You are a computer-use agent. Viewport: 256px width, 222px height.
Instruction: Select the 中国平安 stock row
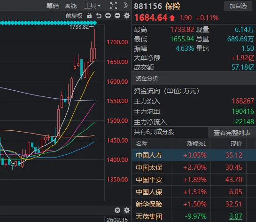[194, 180]
